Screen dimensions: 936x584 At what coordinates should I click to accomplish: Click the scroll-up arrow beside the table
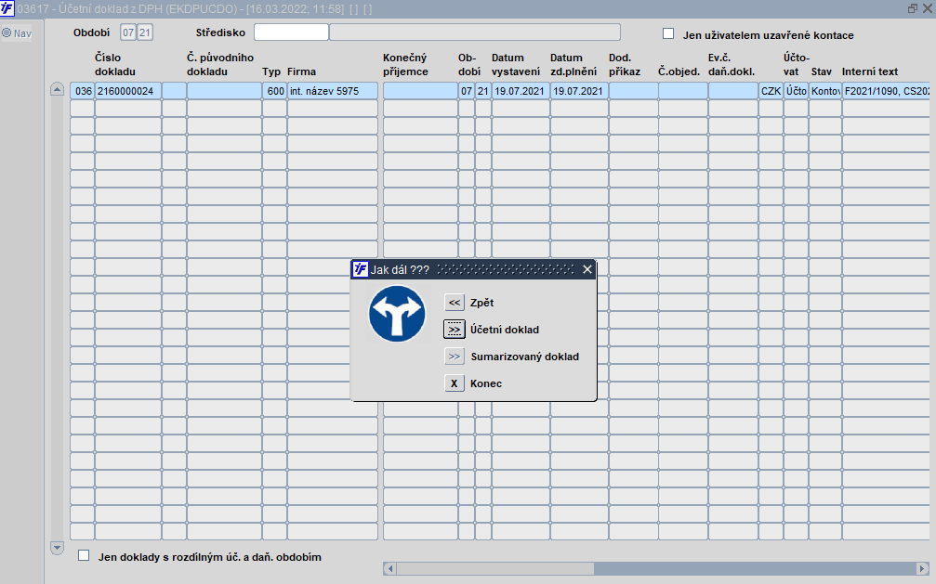[x=57, y=89]
